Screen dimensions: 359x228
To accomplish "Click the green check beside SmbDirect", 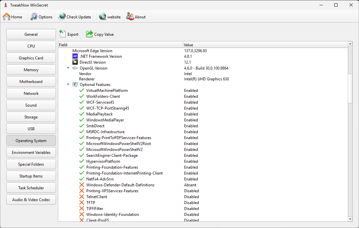I will point(81,126).
